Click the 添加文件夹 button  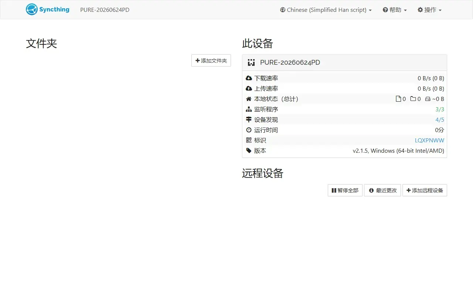click(211, 61)
